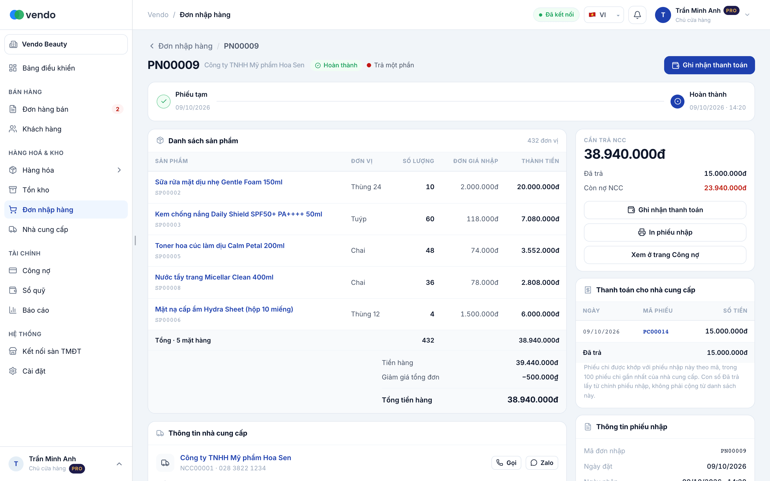Open Cài đặt gear icon
The width and height of the screenshot is (770, 481).
pos(13,371)
